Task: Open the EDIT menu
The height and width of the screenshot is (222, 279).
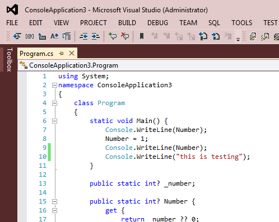Action: click(36, 23)
